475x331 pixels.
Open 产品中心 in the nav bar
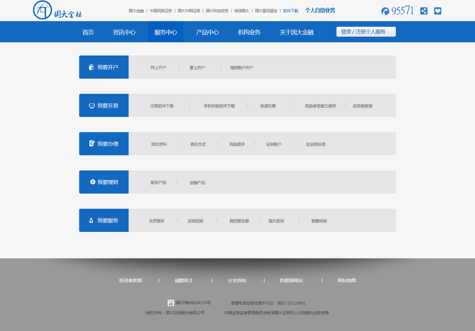tap(207, 32)
